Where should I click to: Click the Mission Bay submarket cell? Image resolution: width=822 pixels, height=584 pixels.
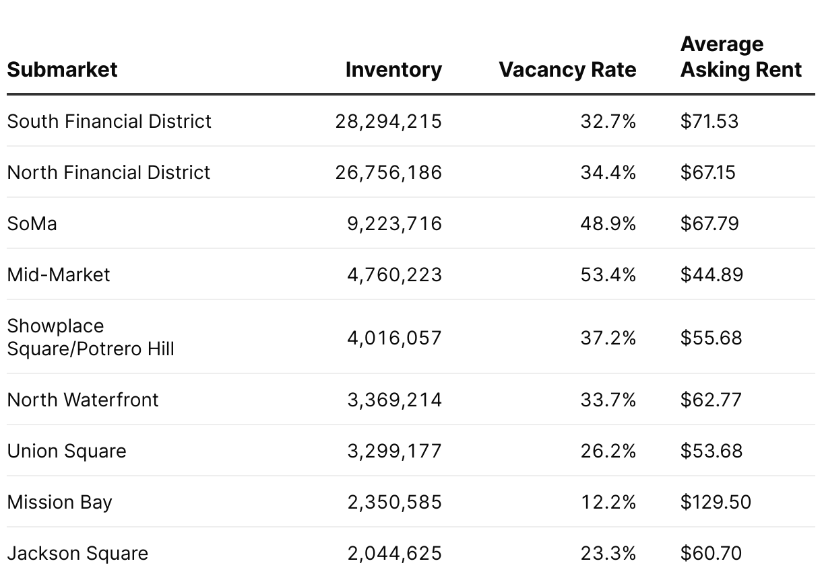[60, 502]
